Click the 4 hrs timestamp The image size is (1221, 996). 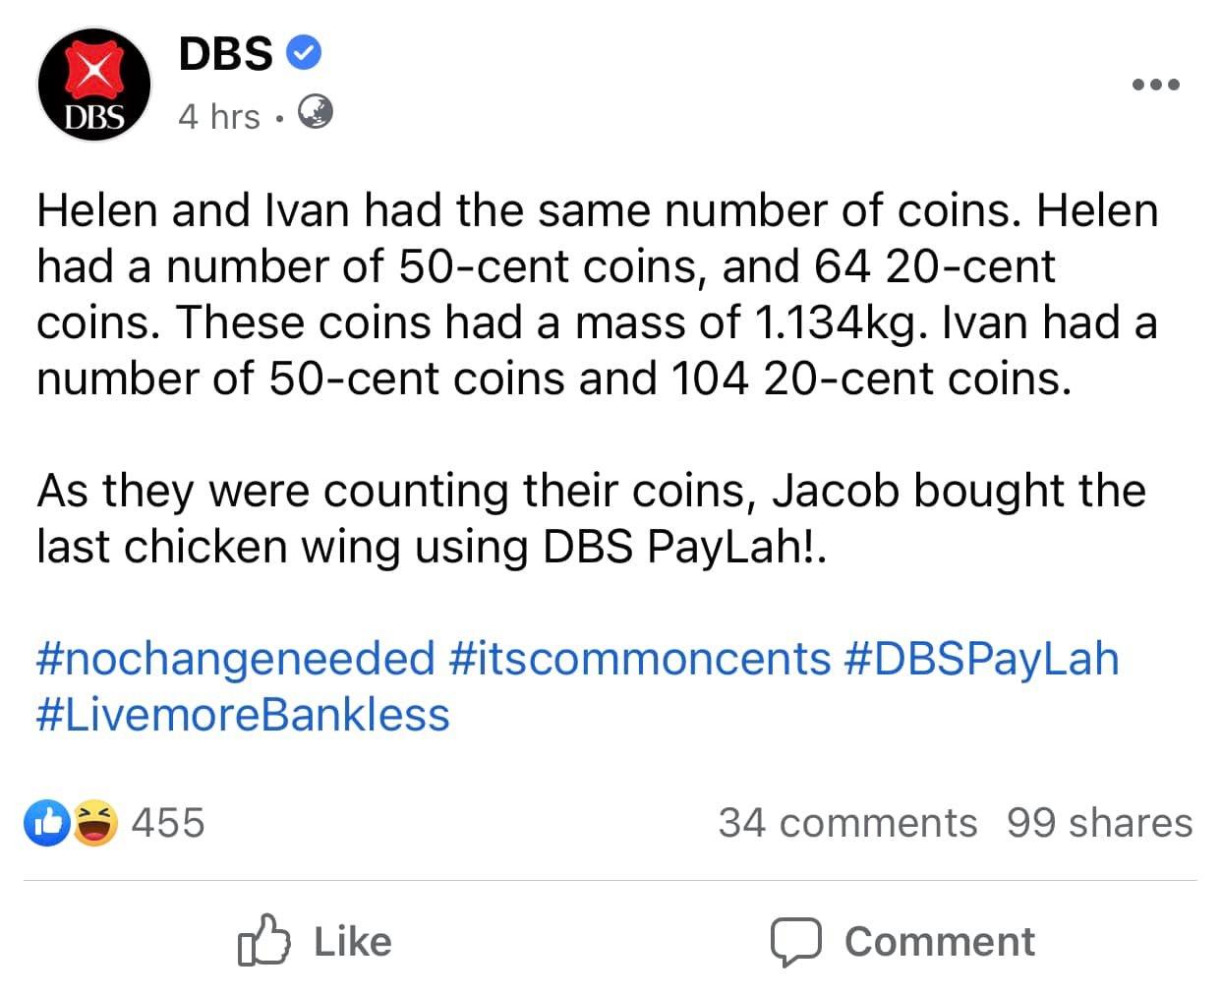[218, 116]
